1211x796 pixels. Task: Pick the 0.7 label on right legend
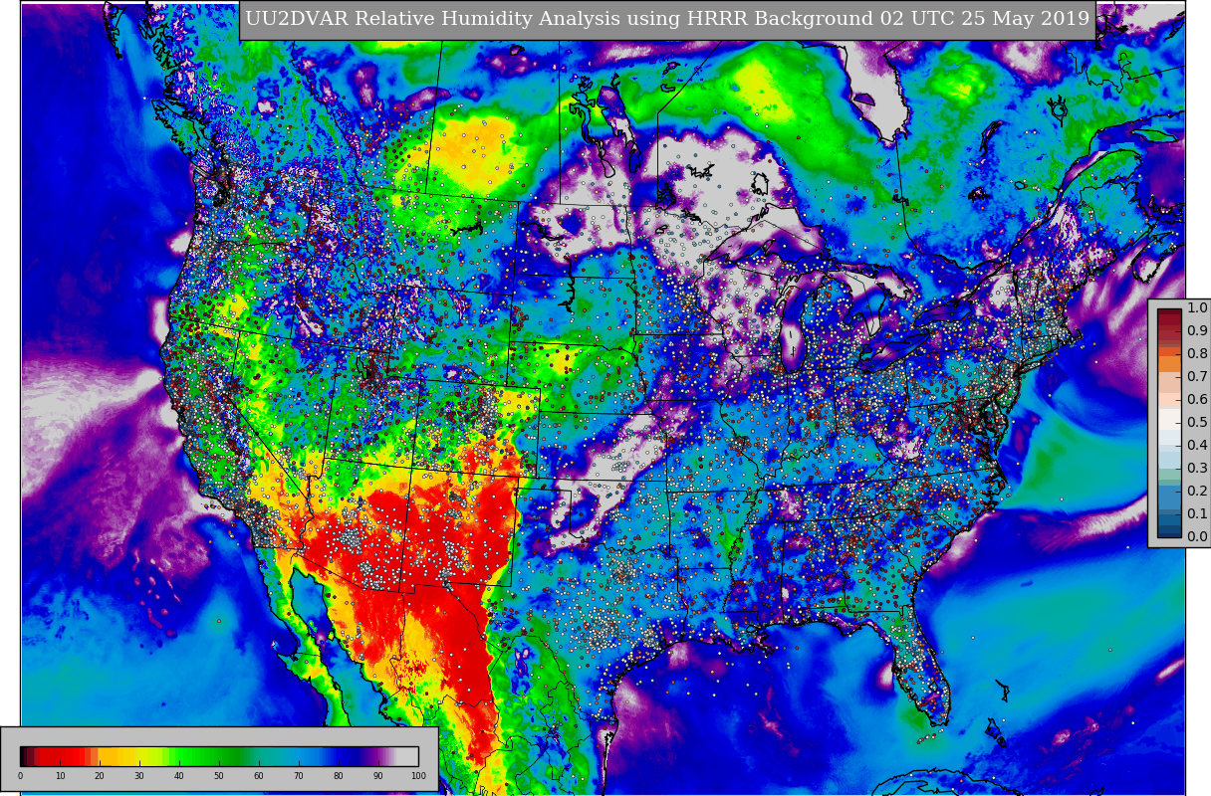(x=1197, y=377)
